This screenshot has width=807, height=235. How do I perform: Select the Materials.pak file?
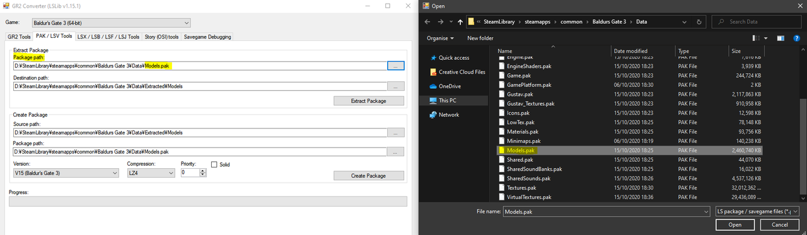[x=630, y=132]
